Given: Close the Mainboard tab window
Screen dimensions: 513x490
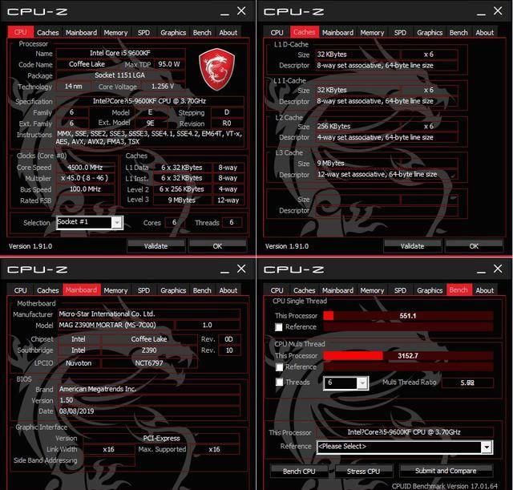Looking at the screenshot, I should point(241,269).
